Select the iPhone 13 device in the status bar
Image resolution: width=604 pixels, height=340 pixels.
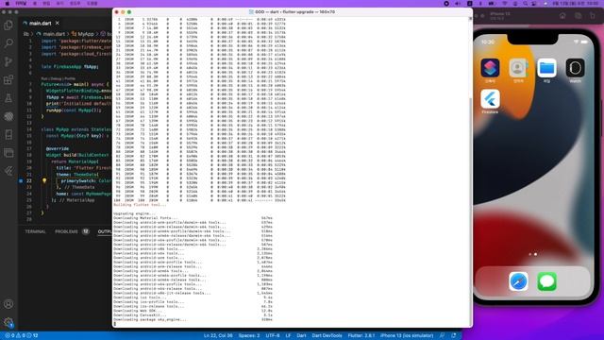407,336
